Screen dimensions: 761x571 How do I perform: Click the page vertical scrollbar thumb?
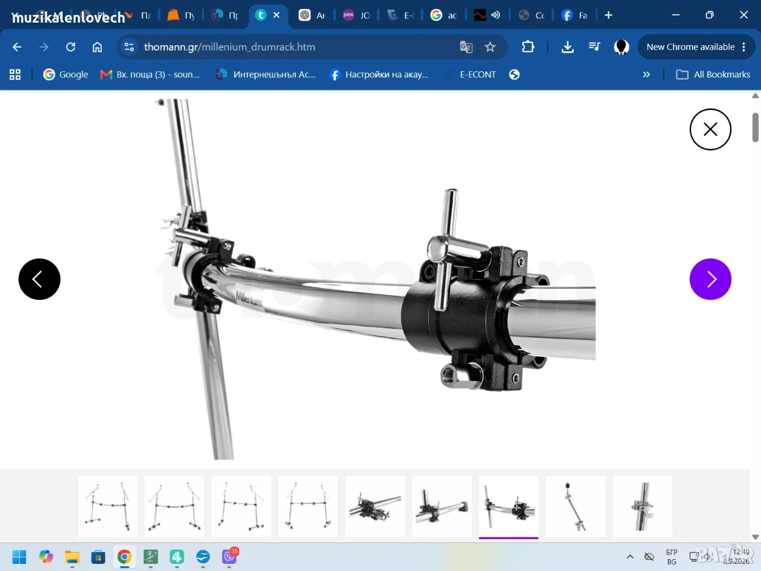coord(756,127)
